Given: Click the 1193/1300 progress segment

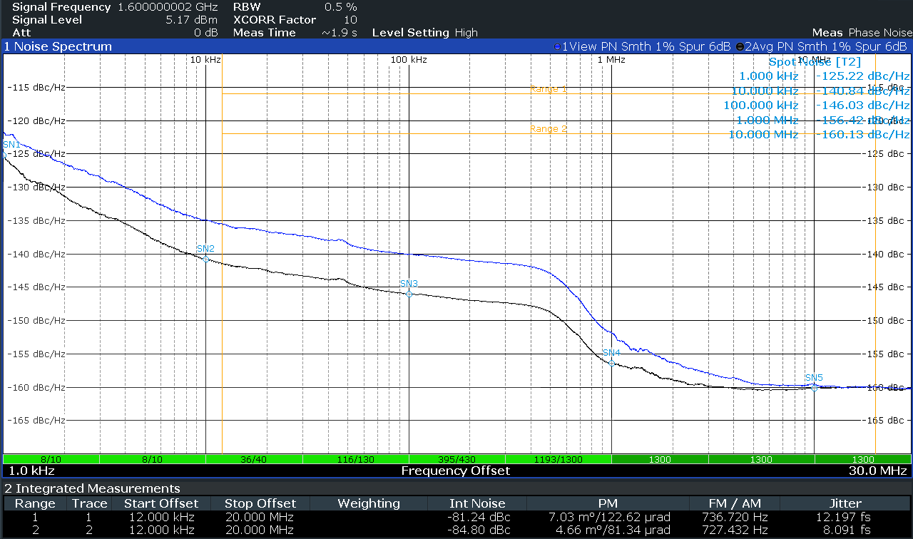Looking at the screenshot, I should [x=558, y=459].
